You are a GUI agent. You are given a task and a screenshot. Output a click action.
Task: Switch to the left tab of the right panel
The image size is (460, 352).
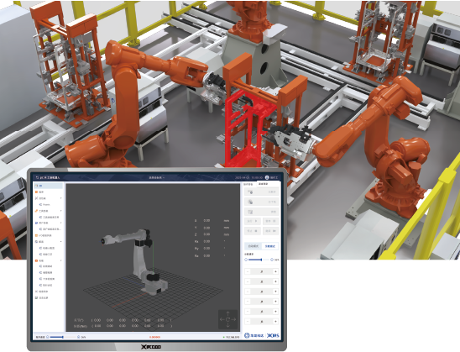click(248, 184)
